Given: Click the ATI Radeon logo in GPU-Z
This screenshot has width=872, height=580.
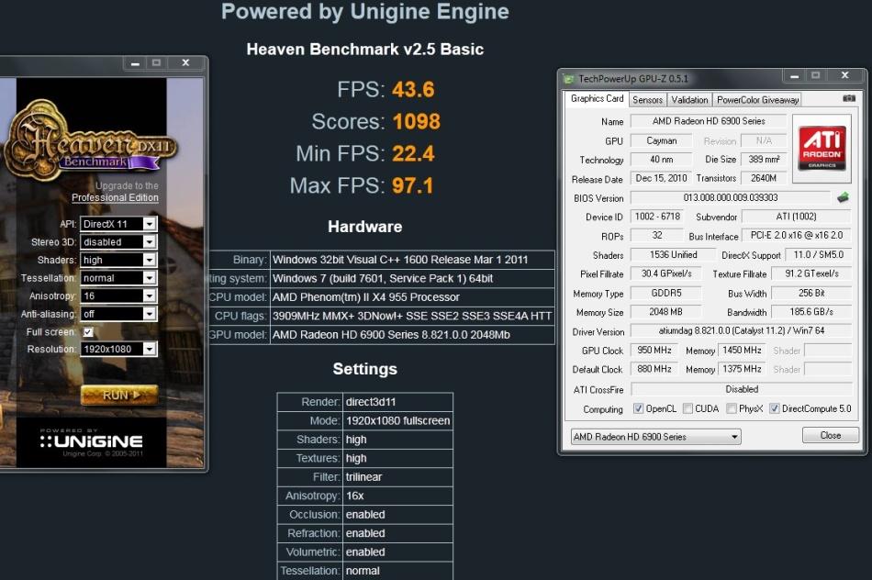Looking at the screenshot, I should tap(822, 149).
